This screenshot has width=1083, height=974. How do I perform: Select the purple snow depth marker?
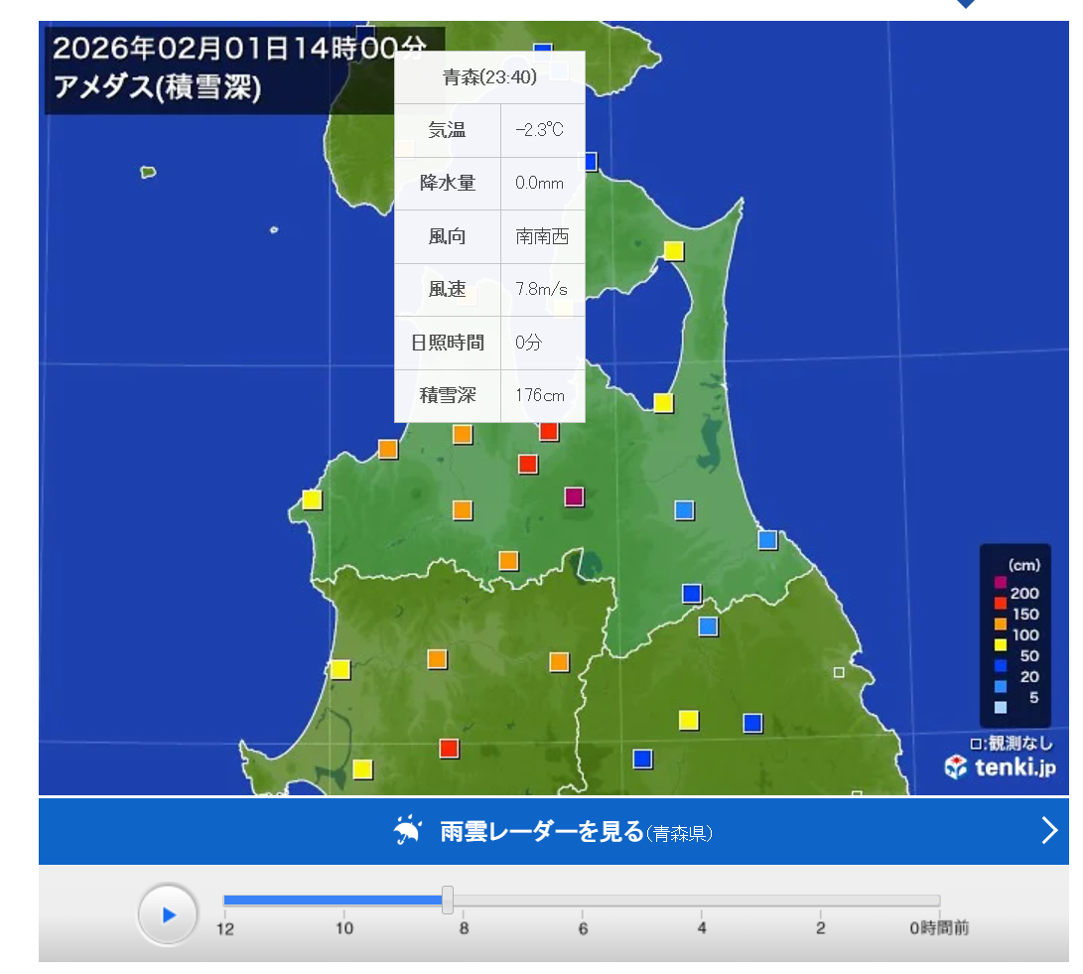[x=574, y=496]
